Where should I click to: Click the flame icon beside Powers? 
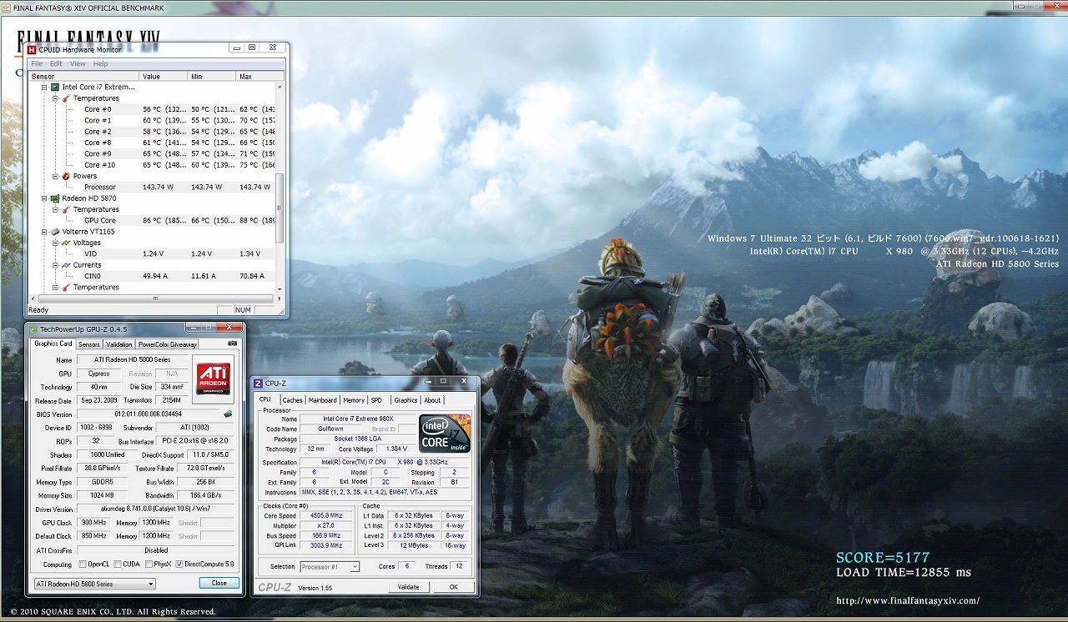[x=66, y=176]
